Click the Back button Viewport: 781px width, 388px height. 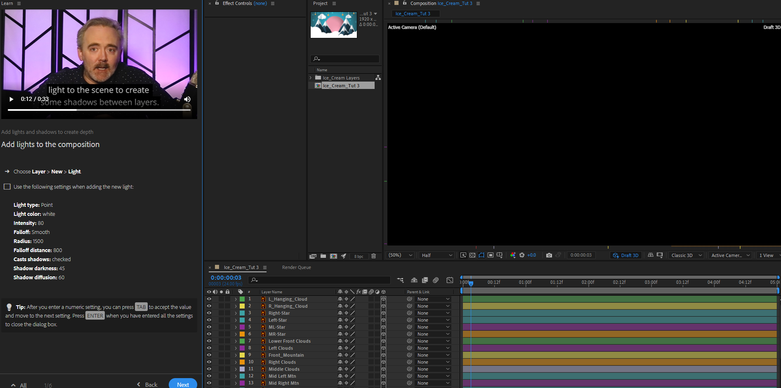pyautogui.click(x=147, y=384)
